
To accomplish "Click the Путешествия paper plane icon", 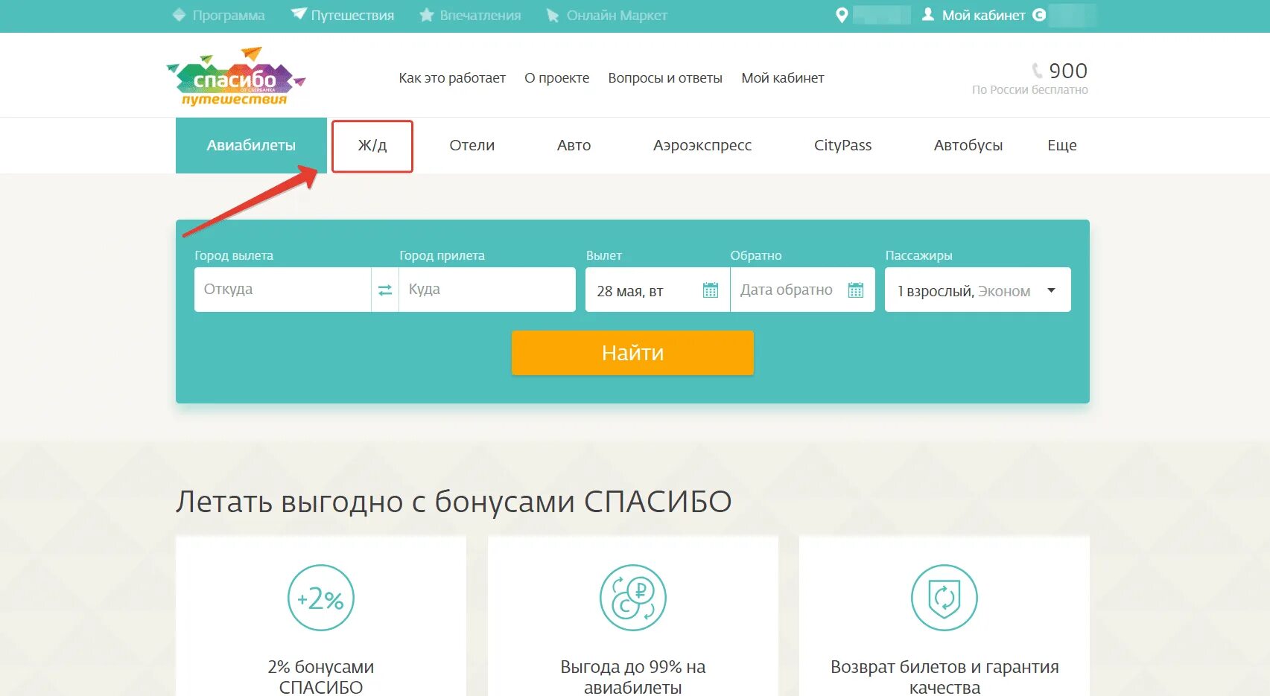I will [299, 14].
